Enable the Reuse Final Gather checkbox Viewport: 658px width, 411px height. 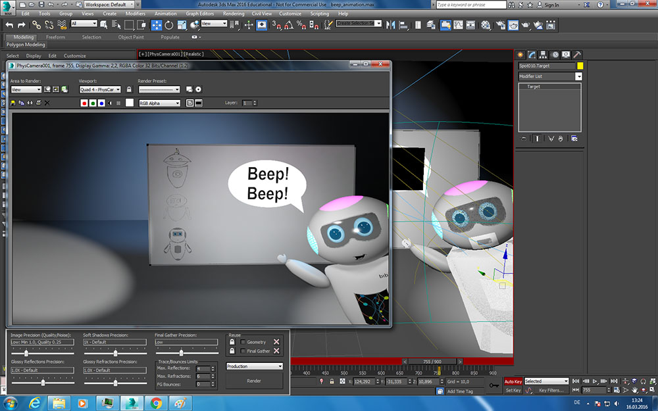pos(243,351)
